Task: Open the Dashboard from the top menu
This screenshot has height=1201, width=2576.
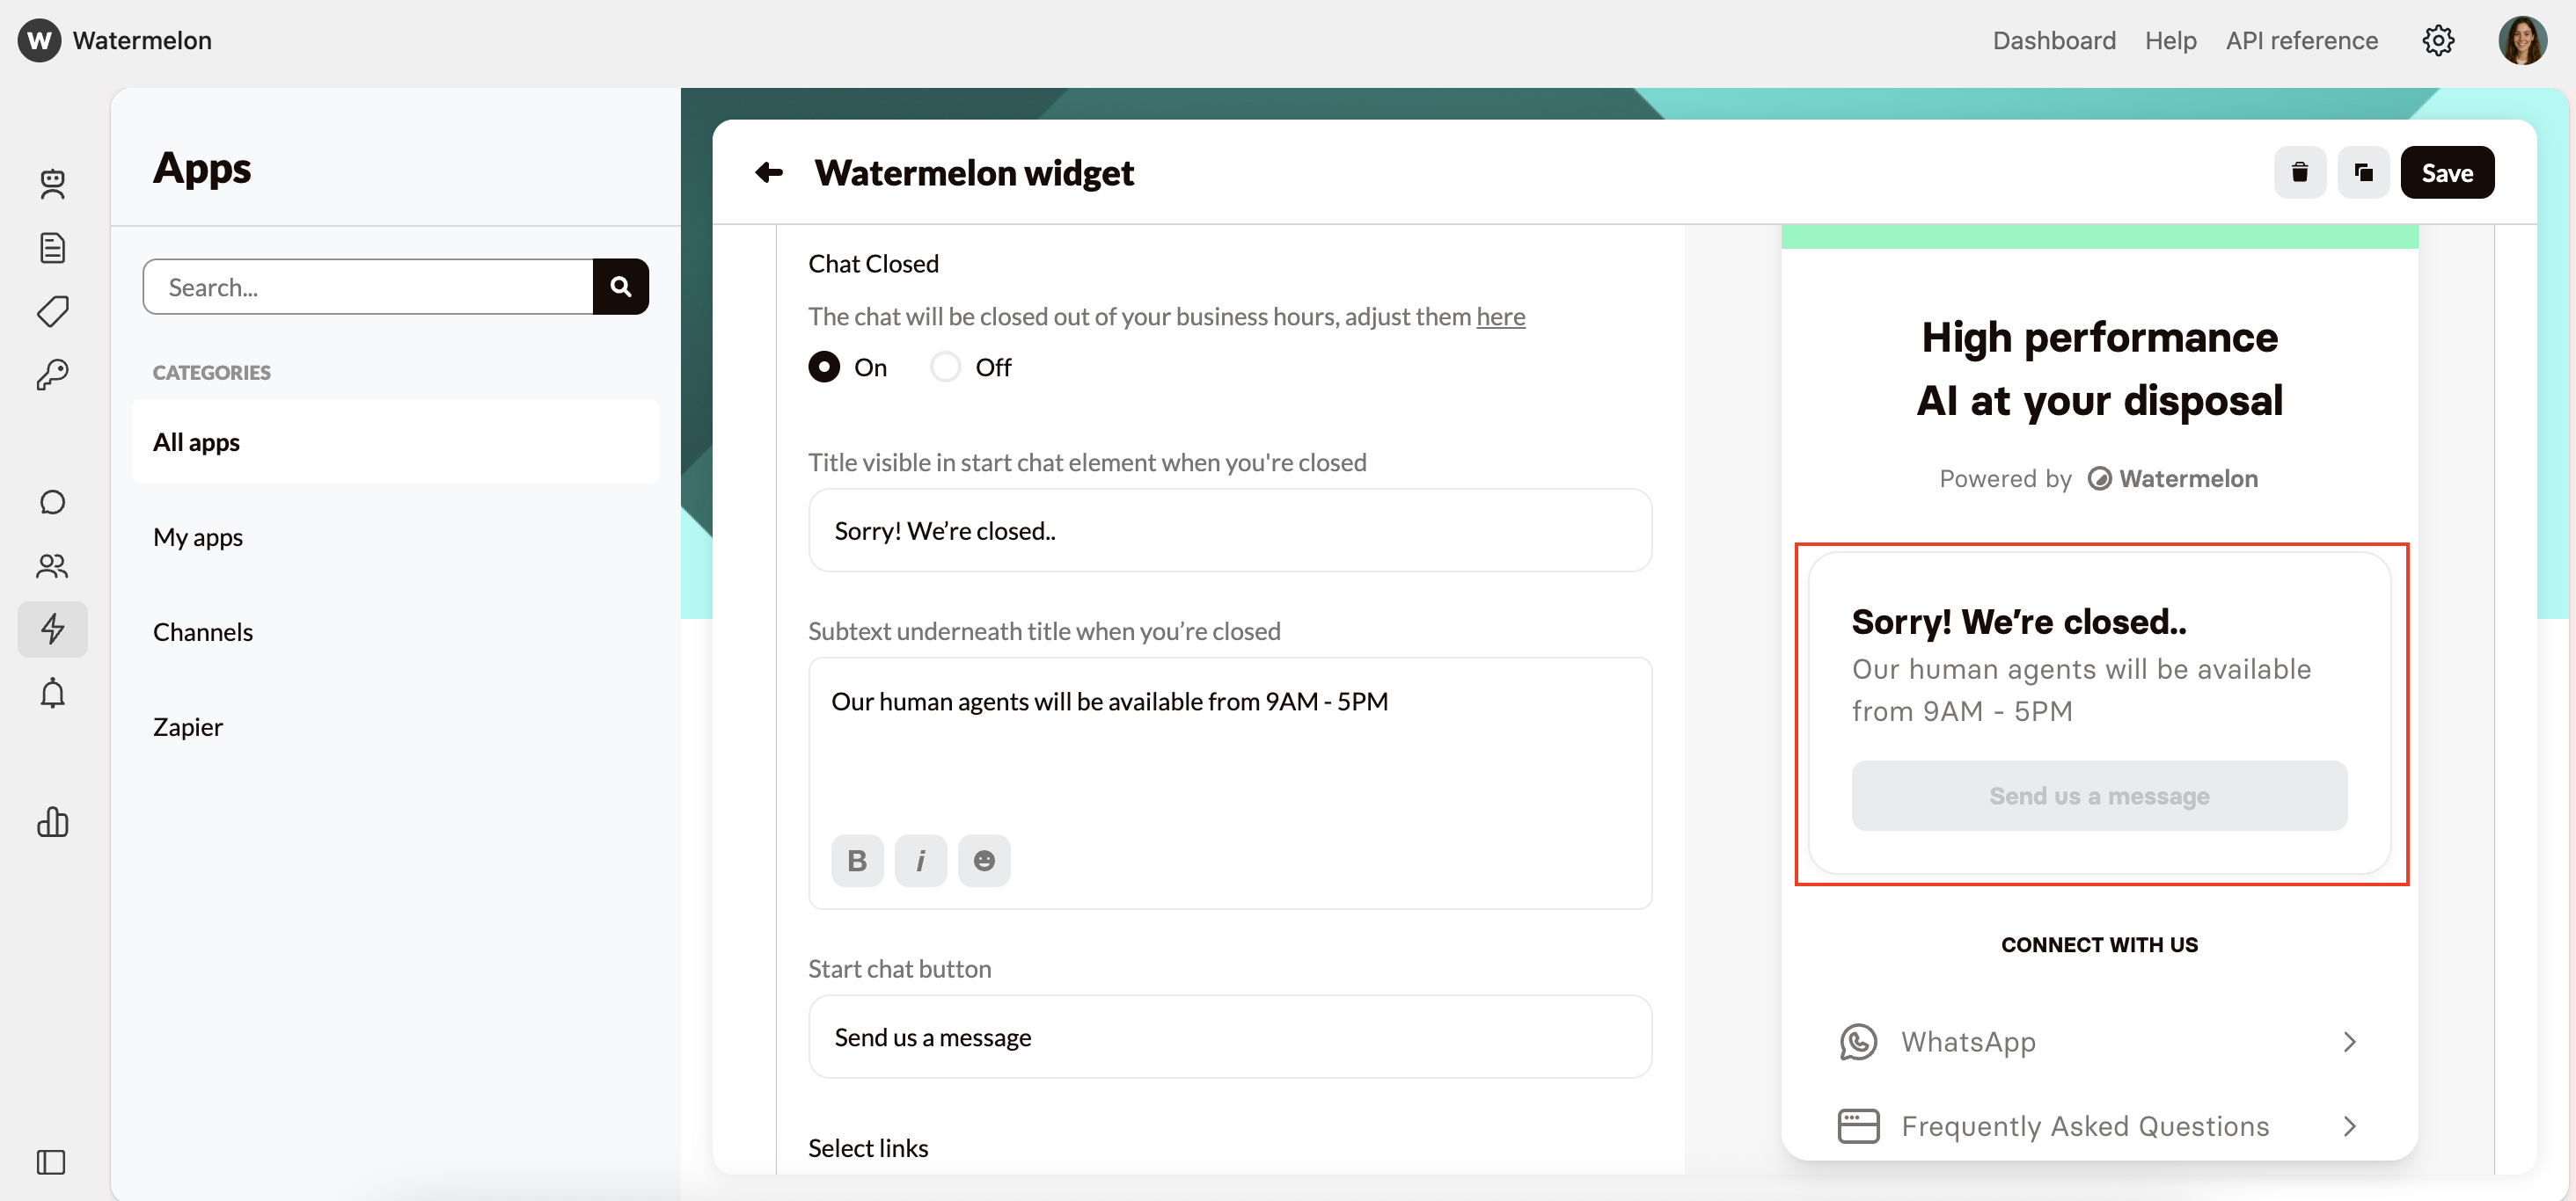Action: [2054, 40]
